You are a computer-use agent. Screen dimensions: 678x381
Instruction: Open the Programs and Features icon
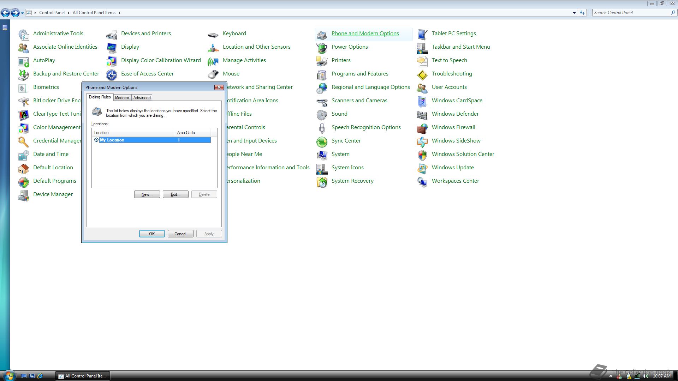(322, 75)
